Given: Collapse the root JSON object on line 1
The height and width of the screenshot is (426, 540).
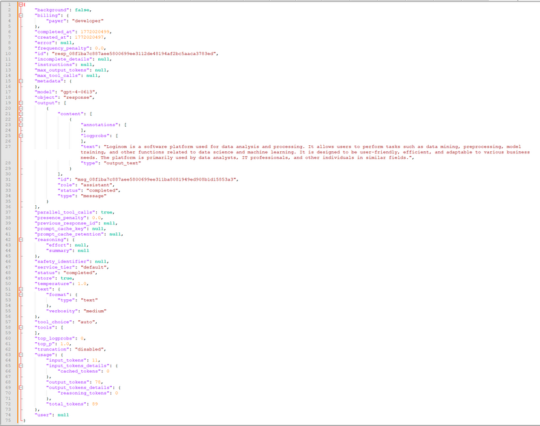Looking at the screenshot, I should [x=20, y=4].
